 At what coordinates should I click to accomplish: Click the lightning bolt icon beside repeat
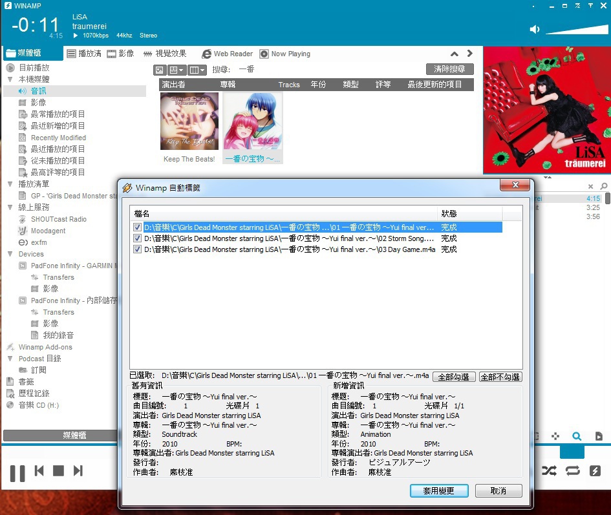595,470
